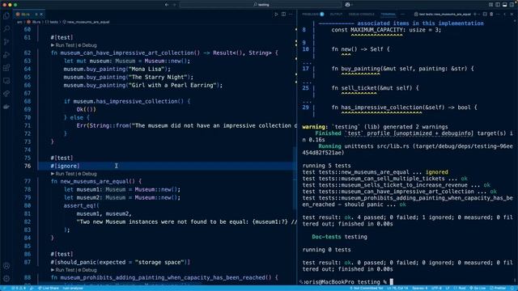
Task: Open the Search view in activity bar
Action: 6,29
